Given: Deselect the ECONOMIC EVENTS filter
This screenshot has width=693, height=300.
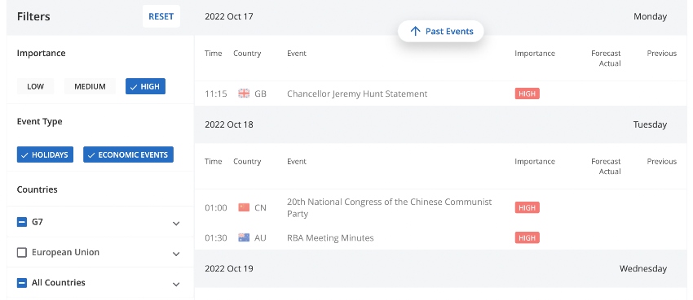Looking at the screenshot, I should point(128,154).
